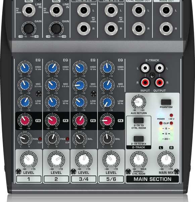Click channel 1 HIGH EQ knob
This screenshot has width=195, height=202.
point(25,68)
